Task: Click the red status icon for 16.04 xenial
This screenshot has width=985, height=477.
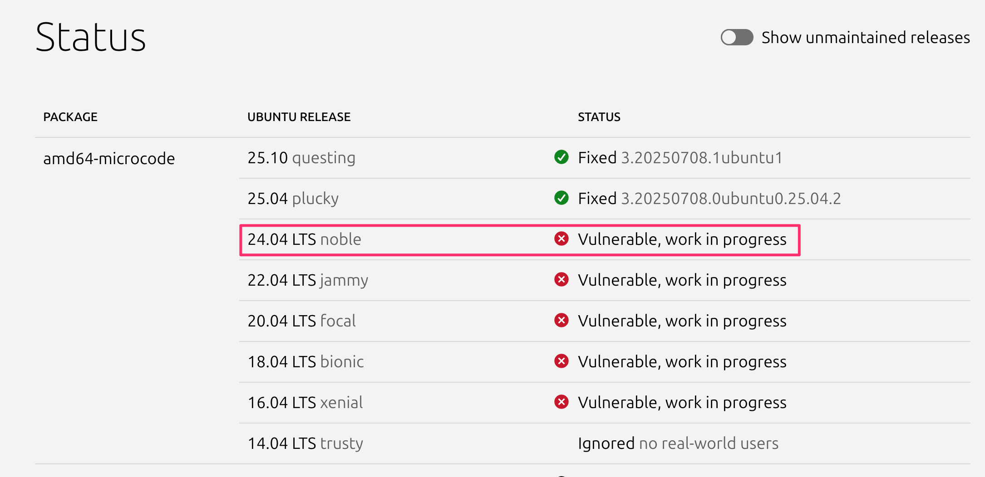Action: click(x=561, y=402)
